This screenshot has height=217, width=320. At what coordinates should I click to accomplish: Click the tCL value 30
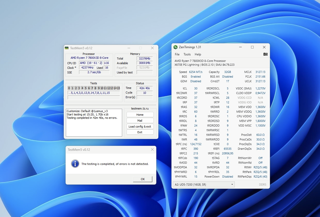point(196,88)
